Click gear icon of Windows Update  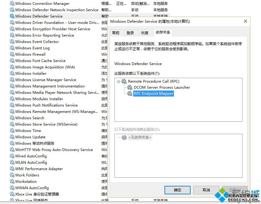12,137
